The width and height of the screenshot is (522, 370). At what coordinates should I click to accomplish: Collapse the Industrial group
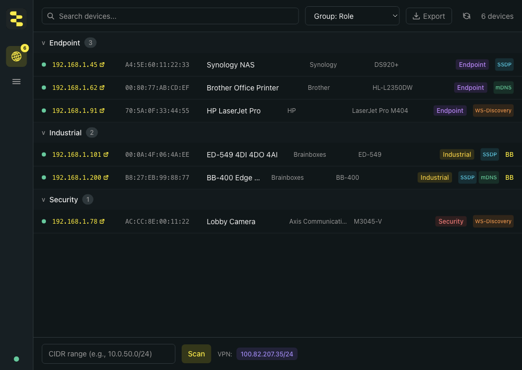click(43, 133)
